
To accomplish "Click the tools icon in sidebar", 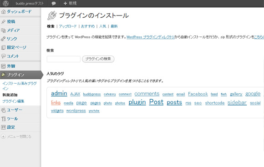I will coord(3,119).
